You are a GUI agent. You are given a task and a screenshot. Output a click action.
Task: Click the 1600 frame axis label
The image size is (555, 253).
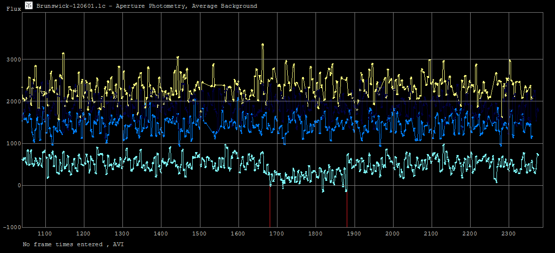pos(238,234)
